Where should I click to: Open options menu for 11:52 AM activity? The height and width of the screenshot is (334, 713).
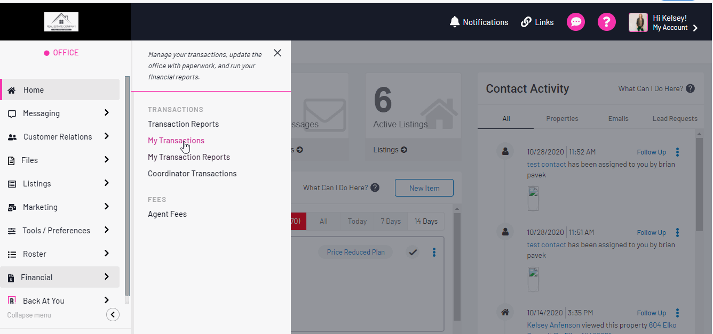tap(677, 152)
